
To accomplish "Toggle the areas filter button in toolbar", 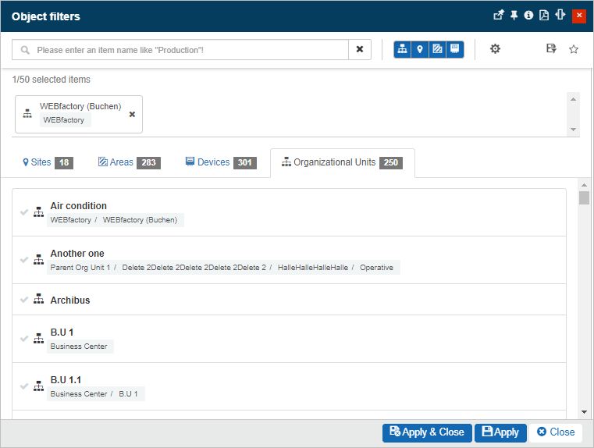I will pos(437,49).
